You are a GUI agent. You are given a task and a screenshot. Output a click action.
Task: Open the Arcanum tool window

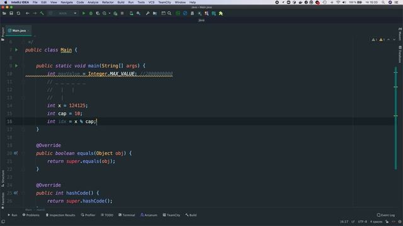(149, 215)
